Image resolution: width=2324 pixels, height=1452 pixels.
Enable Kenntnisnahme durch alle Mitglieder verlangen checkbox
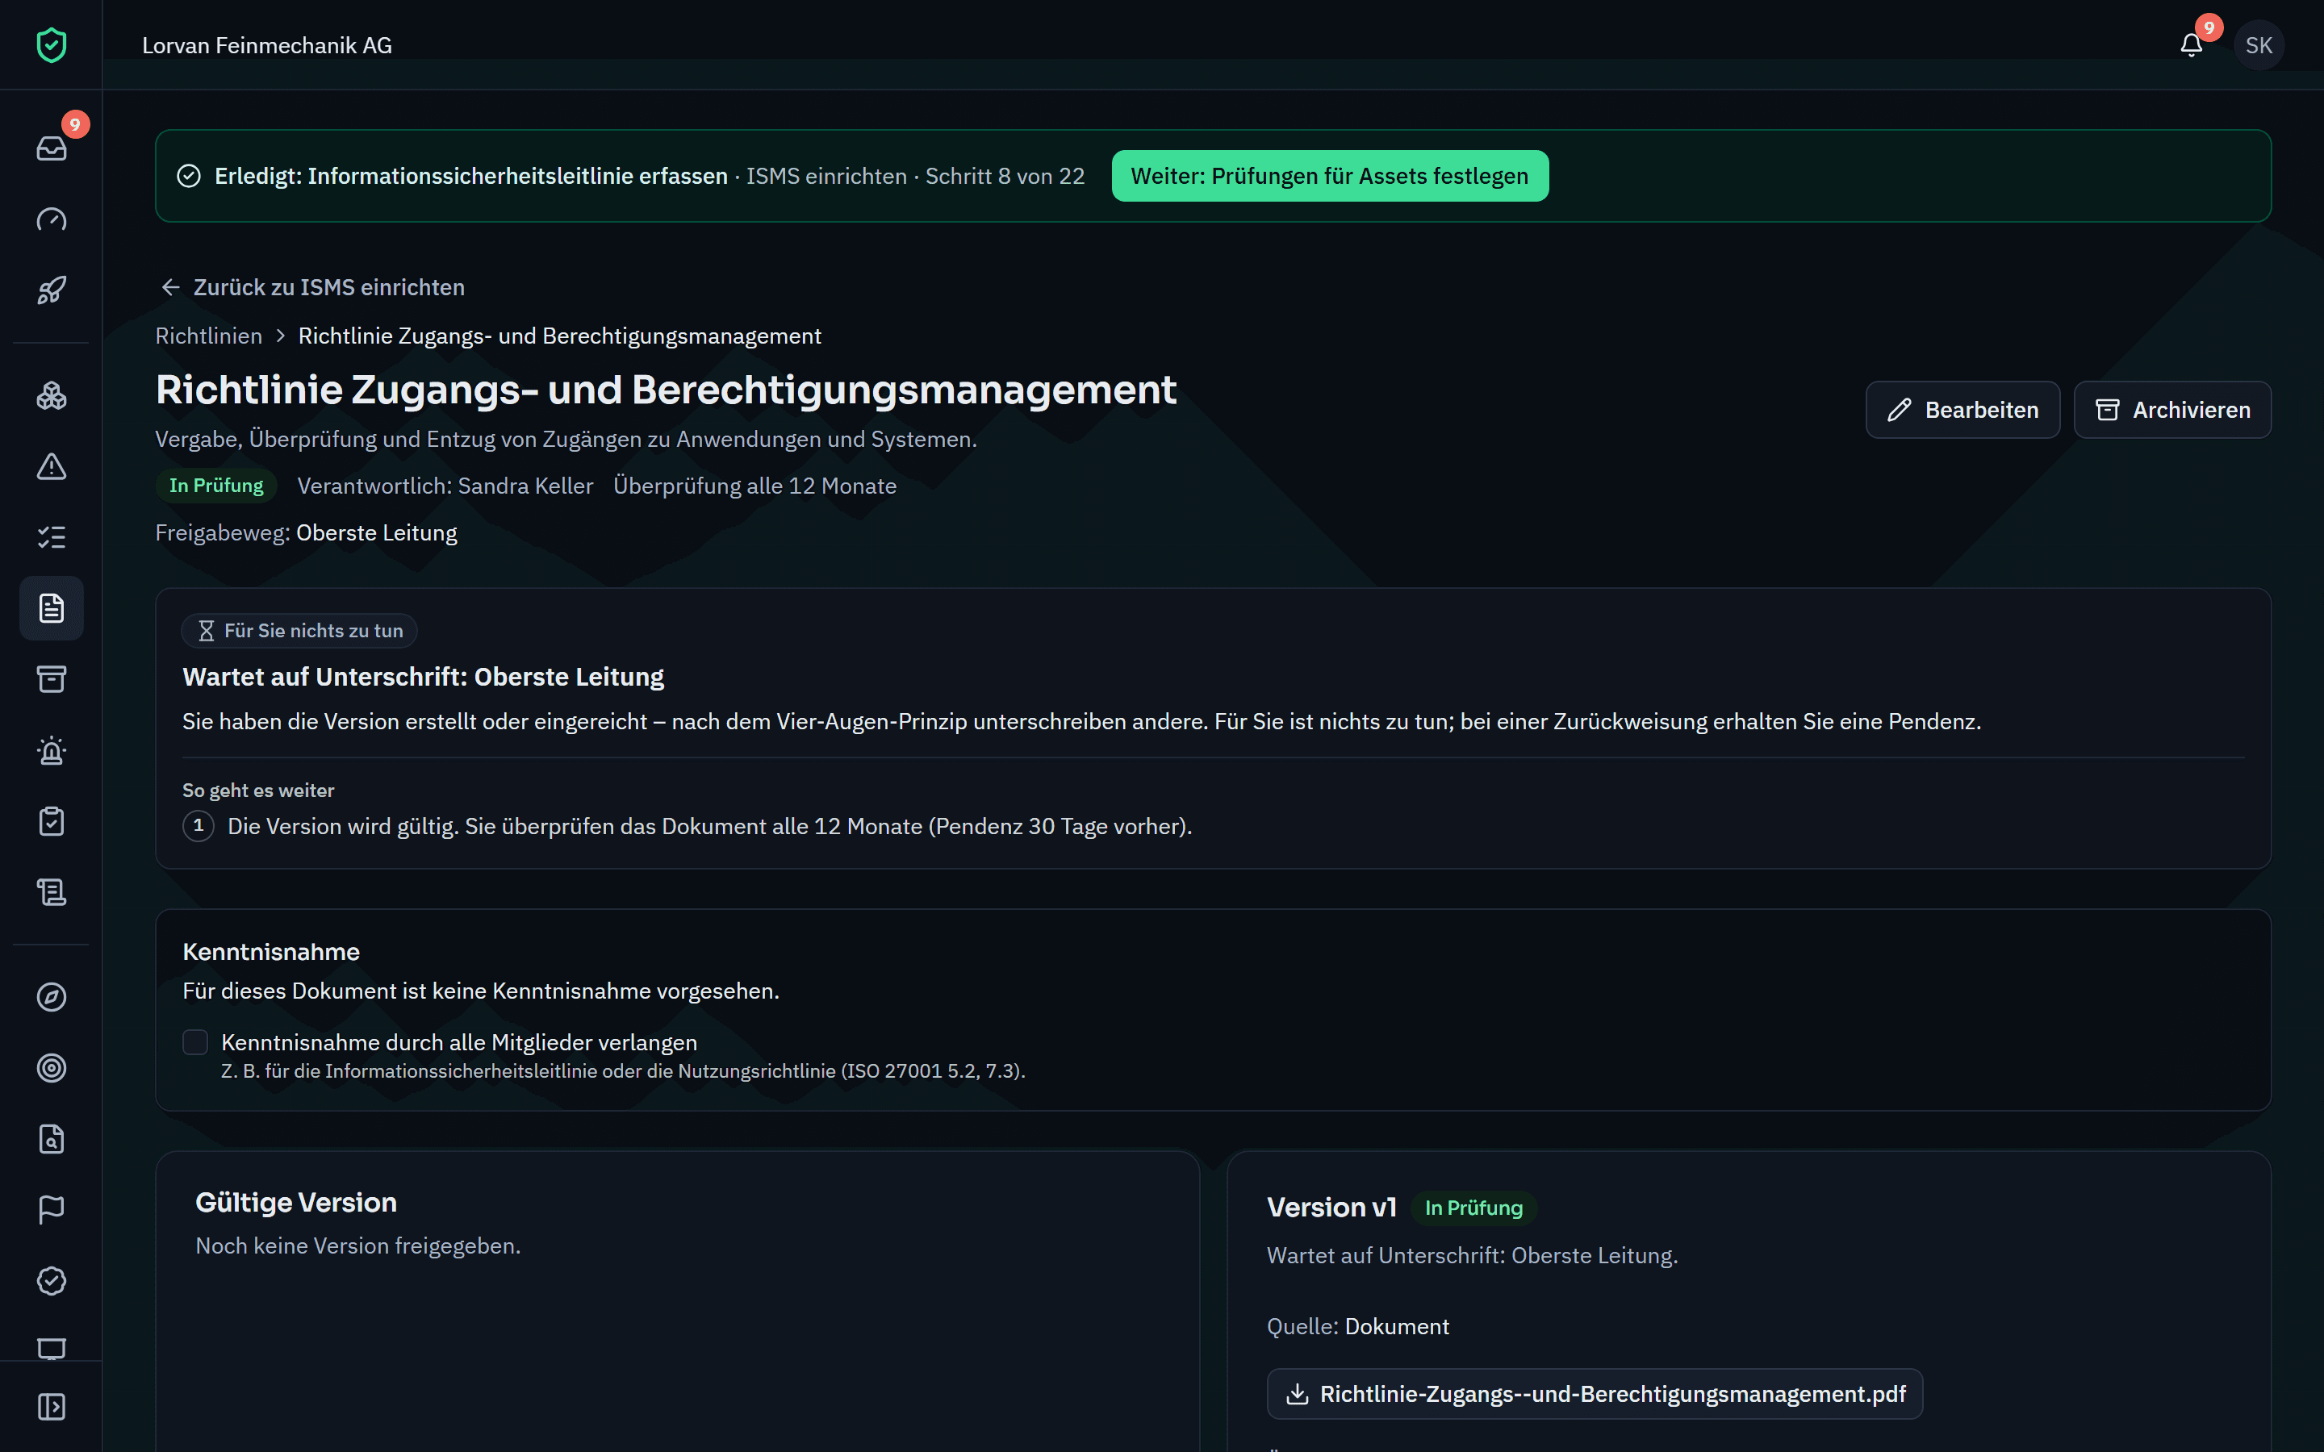click(x=195, y=1042)
